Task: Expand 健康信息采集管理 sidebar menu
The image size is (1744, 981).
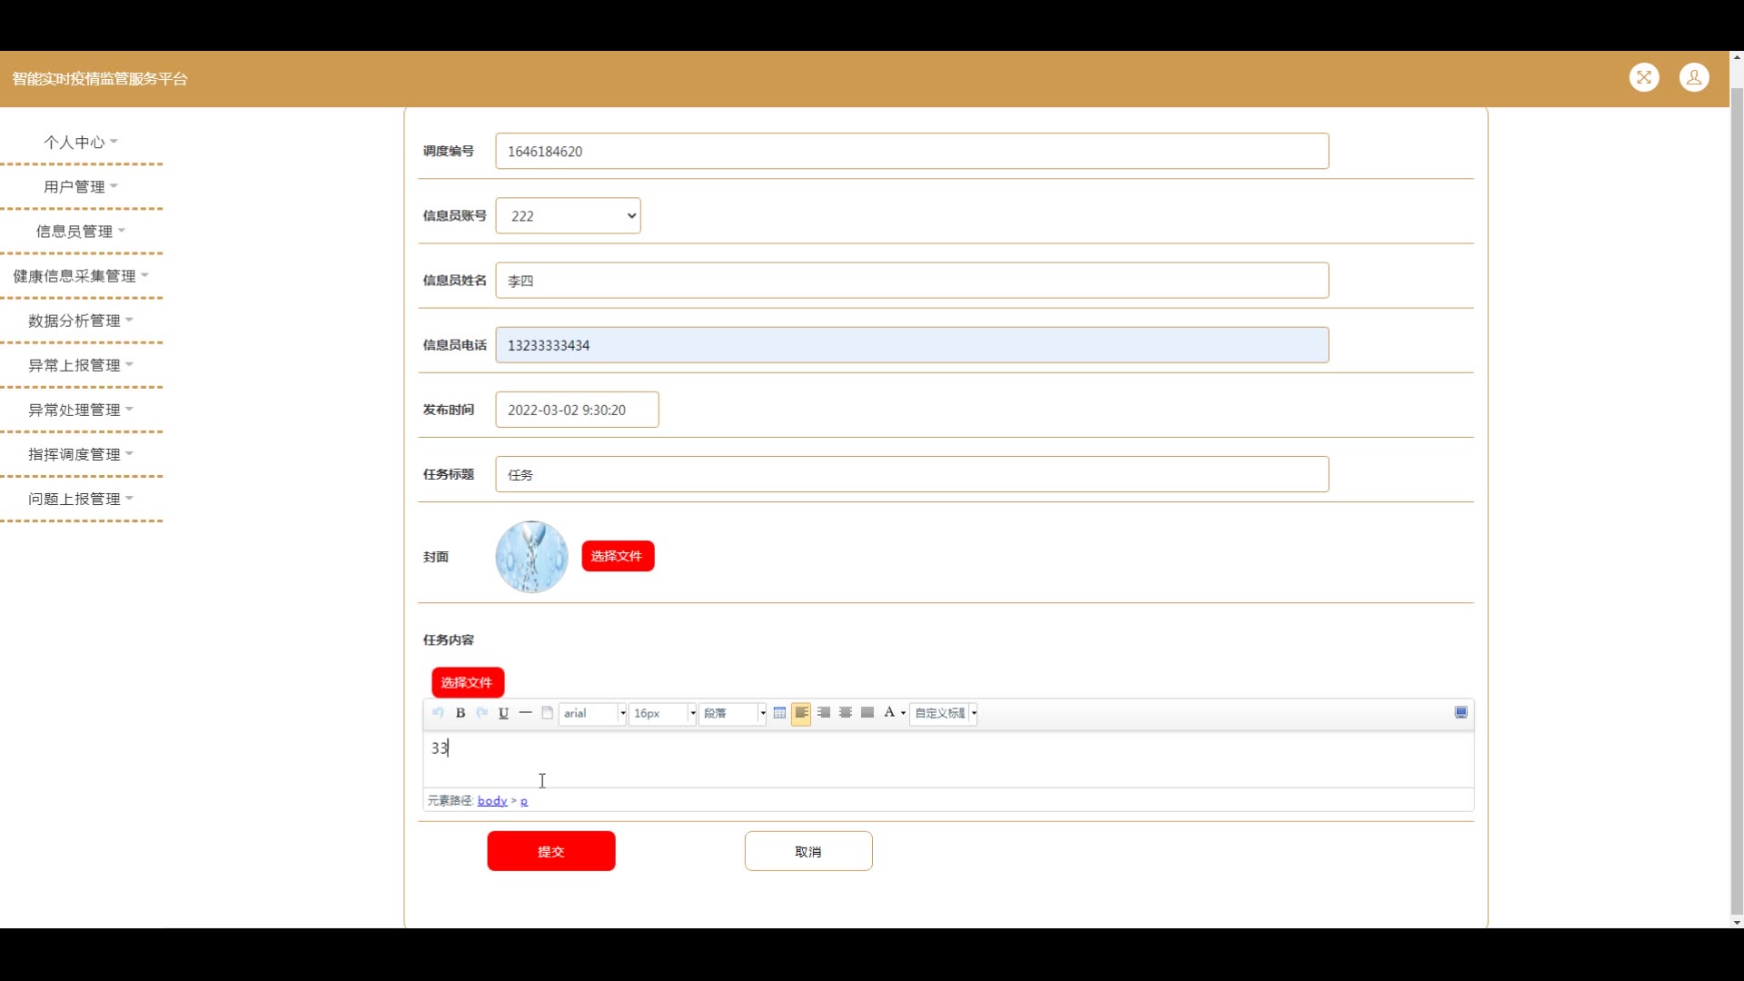Action: [x=80, y=276]
